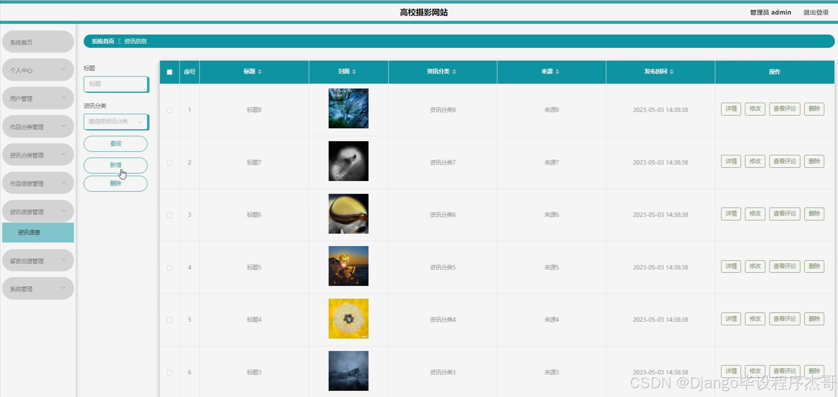The height and width of the screenshot is (397, 838).
Task: Open the dark blue cover thumbnail of 标题3
Action: pos(348,371)
